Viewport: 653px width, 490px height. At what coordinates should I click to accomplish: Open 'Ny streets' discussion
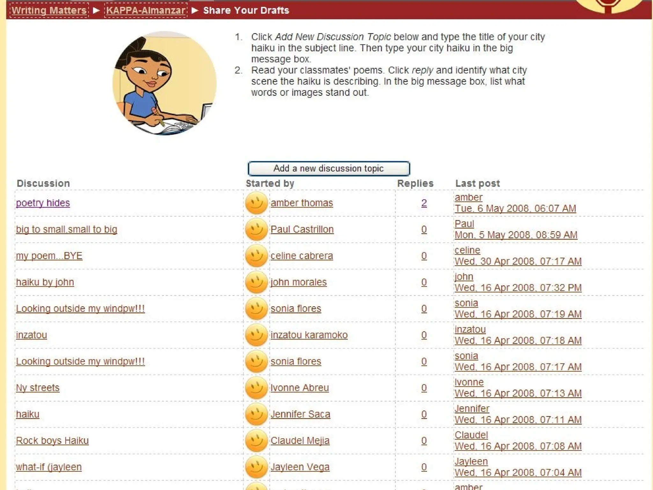tap(38, 388)
